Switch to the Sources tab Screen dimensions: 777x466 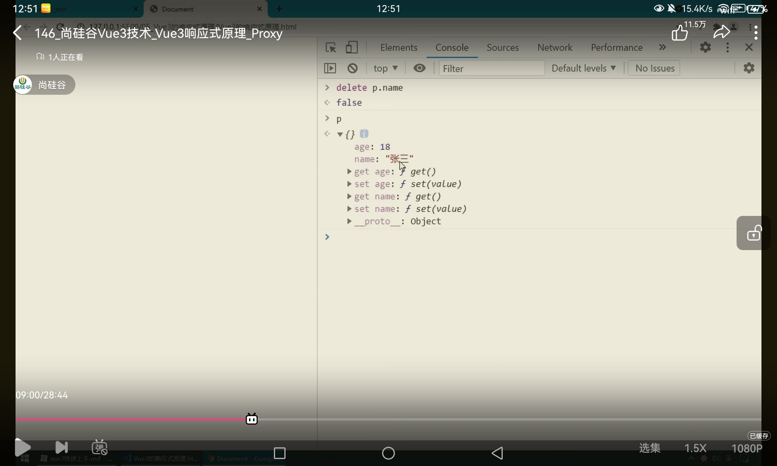(502, 47)
